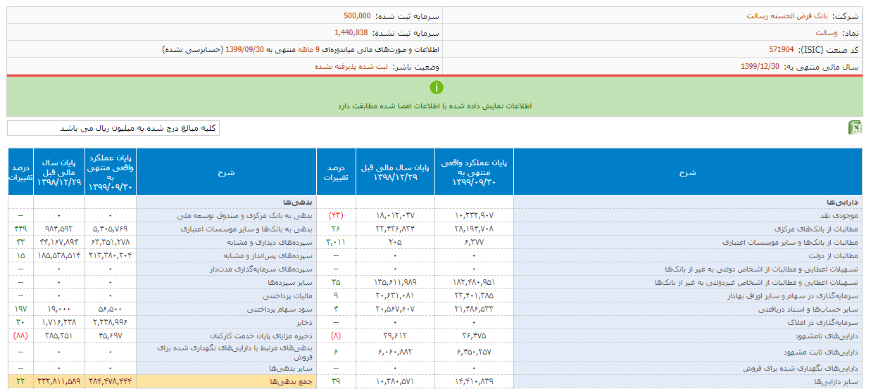Click the ذخیره مزایای پایان خدمت کارکنان row

[x=259, y=336]
